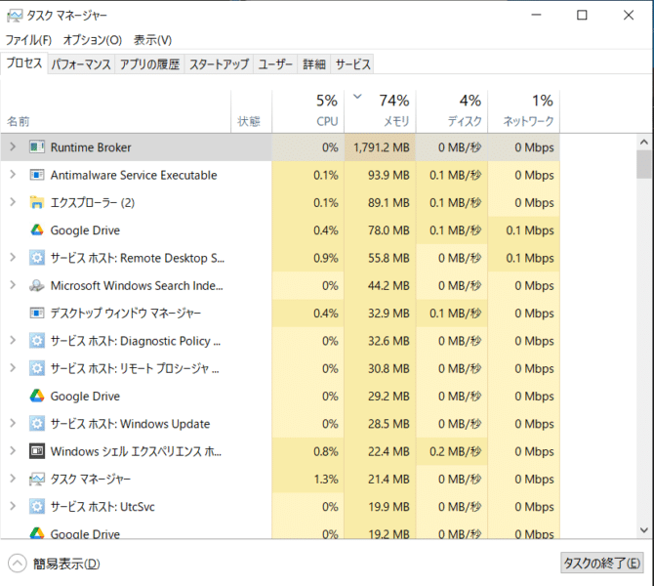The image size is (654, 586).
Task: Click the scrollbar up arrow
Action: 644,143
